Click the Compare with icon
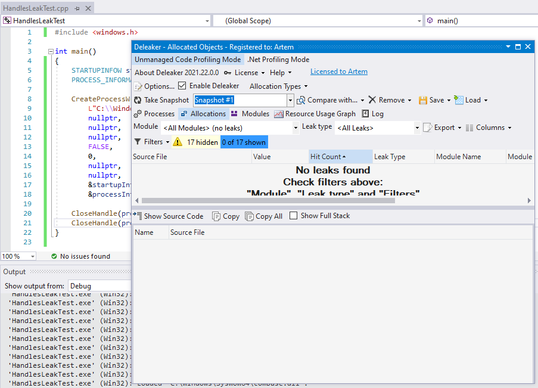The width and height of the screenshot is (538, 388). click(301, 100)
